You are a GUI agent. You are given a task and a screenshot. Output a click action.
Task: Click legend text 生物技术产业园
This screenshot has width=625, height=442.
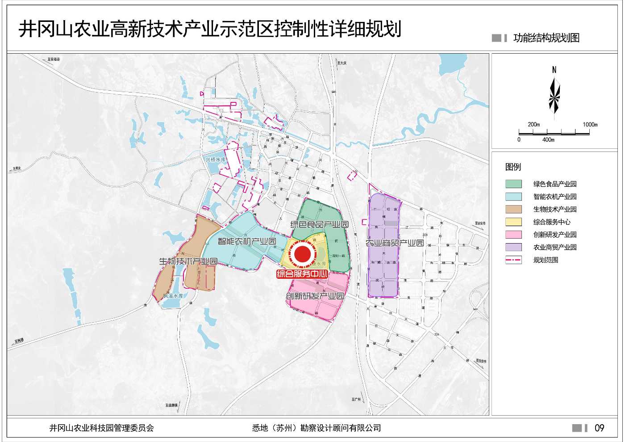[x=555, y=209]
